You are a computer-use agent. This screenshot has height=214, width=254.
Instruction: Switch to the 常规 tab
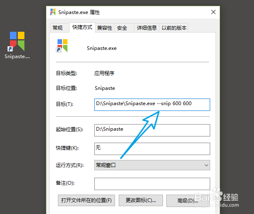60,28
